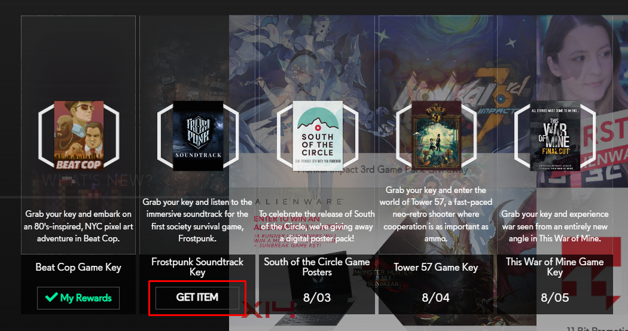This screenshot has height=331, width=628.
Task: Click the This War of Mine description text
Action: point(554,226)
